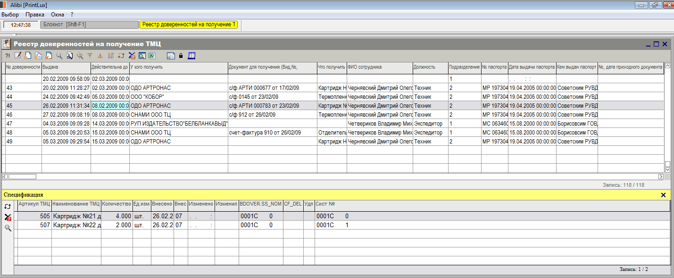Click the edit record pencil icon
The height and width of the screenshot is (278, 674).
point(18,56)
